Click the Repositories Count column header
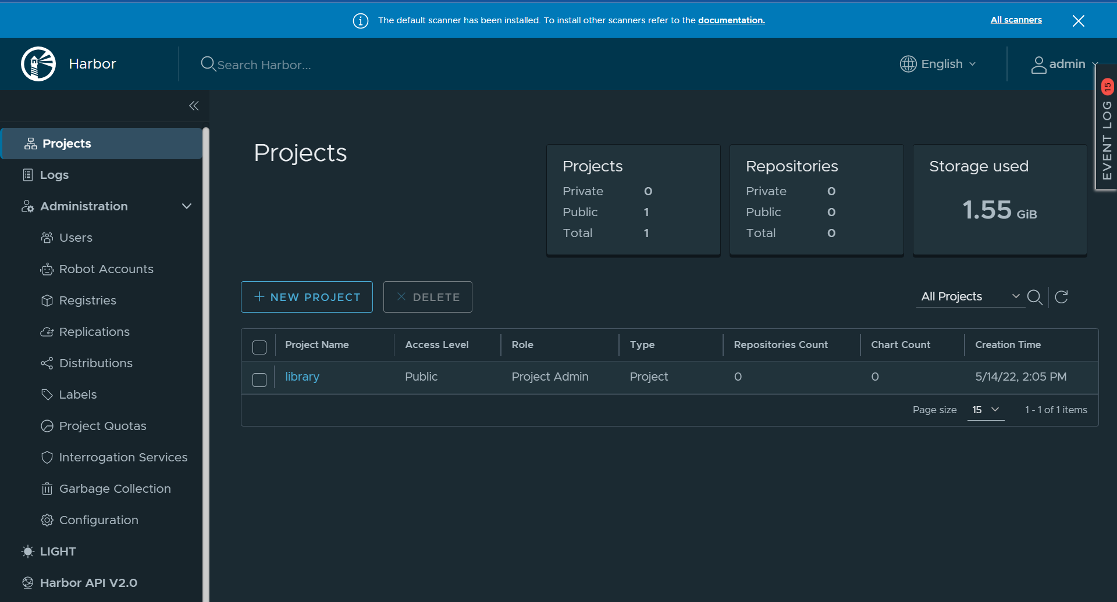 (781, 345)
